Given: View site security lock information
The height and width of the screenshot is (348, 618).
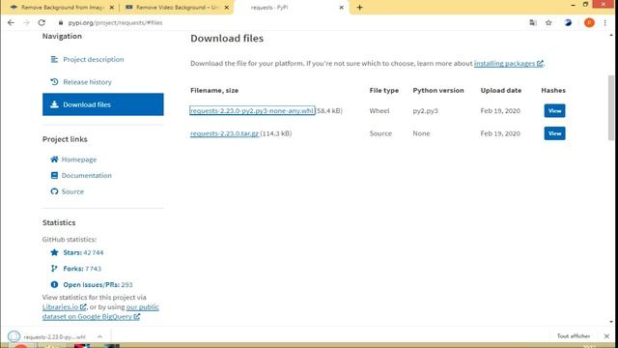Looking at the screenshot, I should pyautogui.click(x=60, y=22).
